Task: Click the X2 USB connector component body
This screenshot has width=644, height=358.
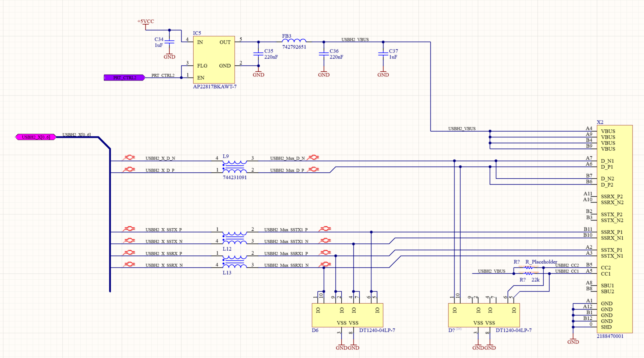Action: (x=614, y=228)
